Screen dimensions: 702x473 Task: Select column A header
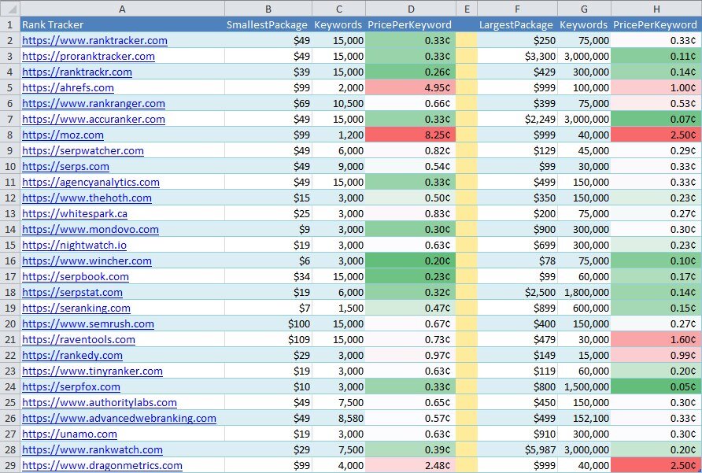122,9
